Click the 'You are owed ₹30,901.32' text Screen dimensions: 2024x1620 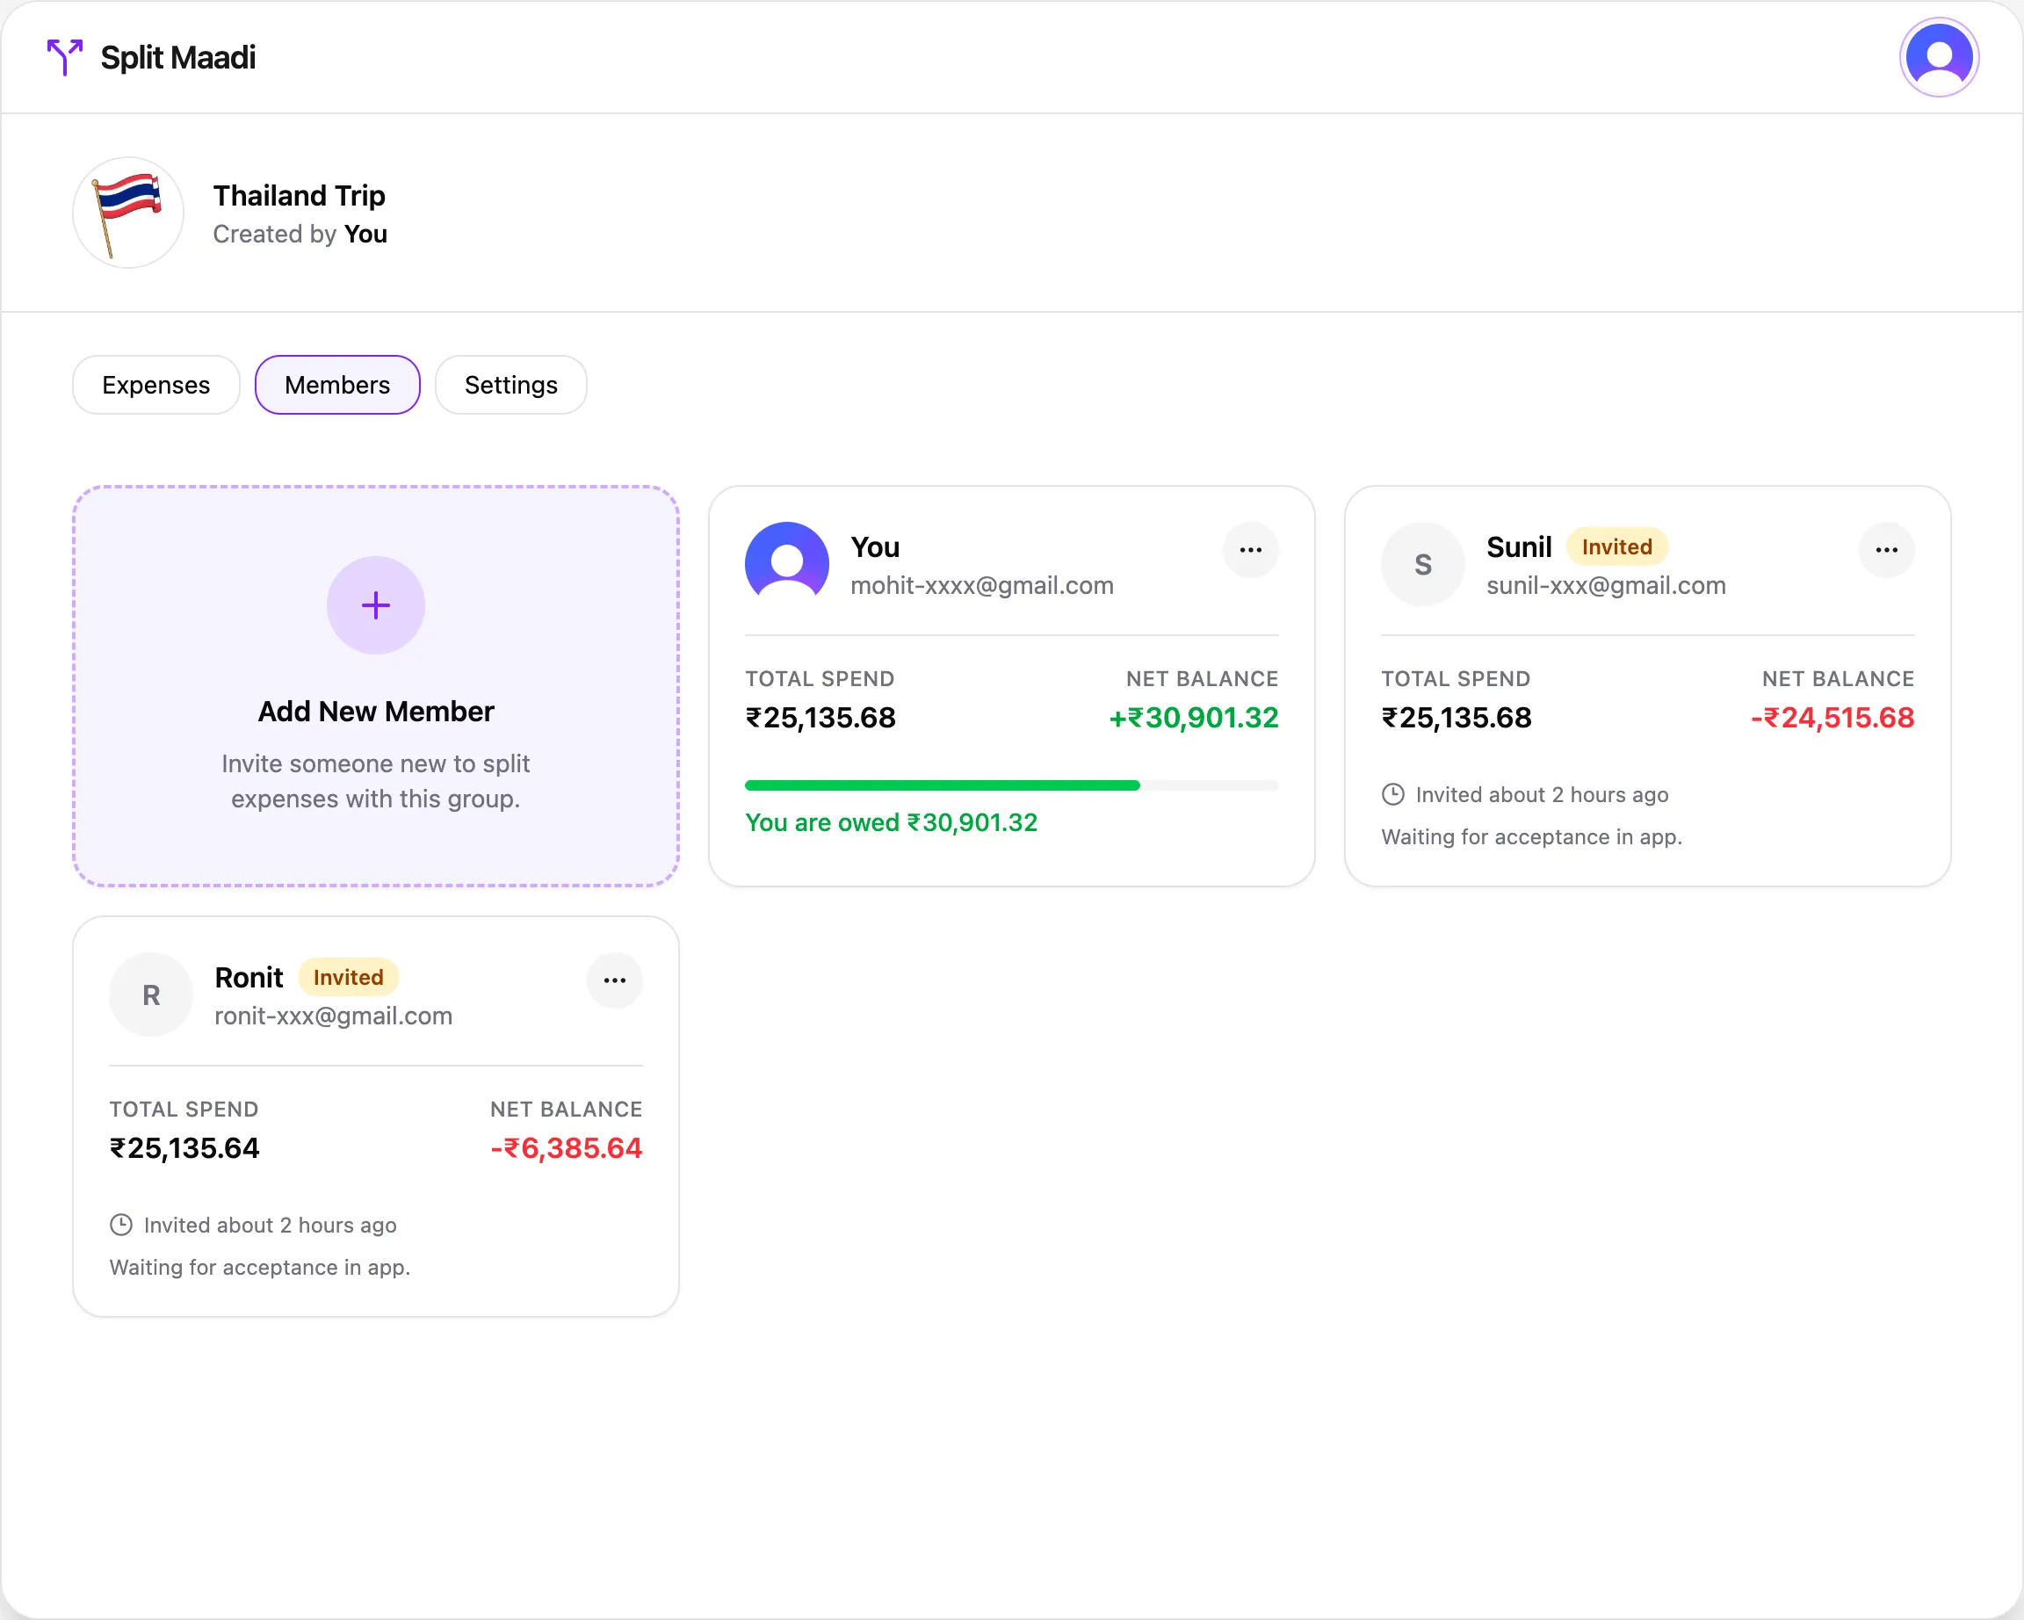(x=891, y=822)
